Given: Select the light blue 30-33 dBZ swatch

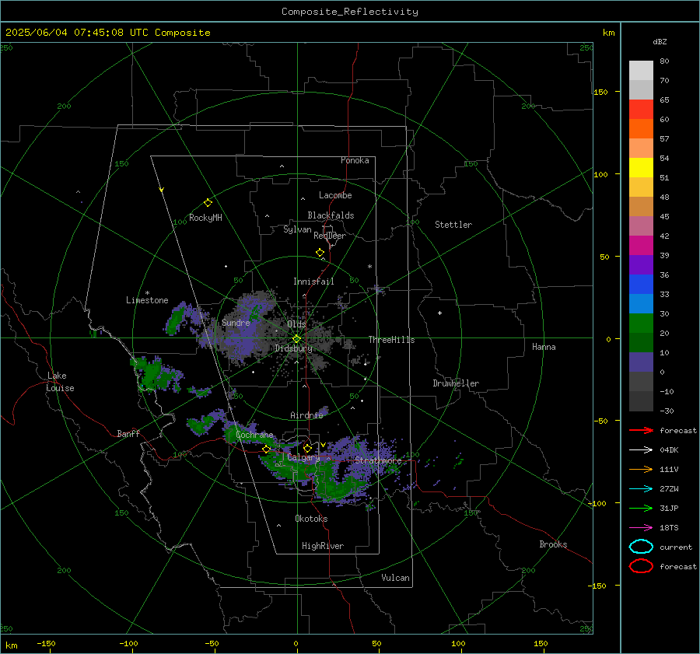Looking at the screenshot, I should (x=641, y=304).
